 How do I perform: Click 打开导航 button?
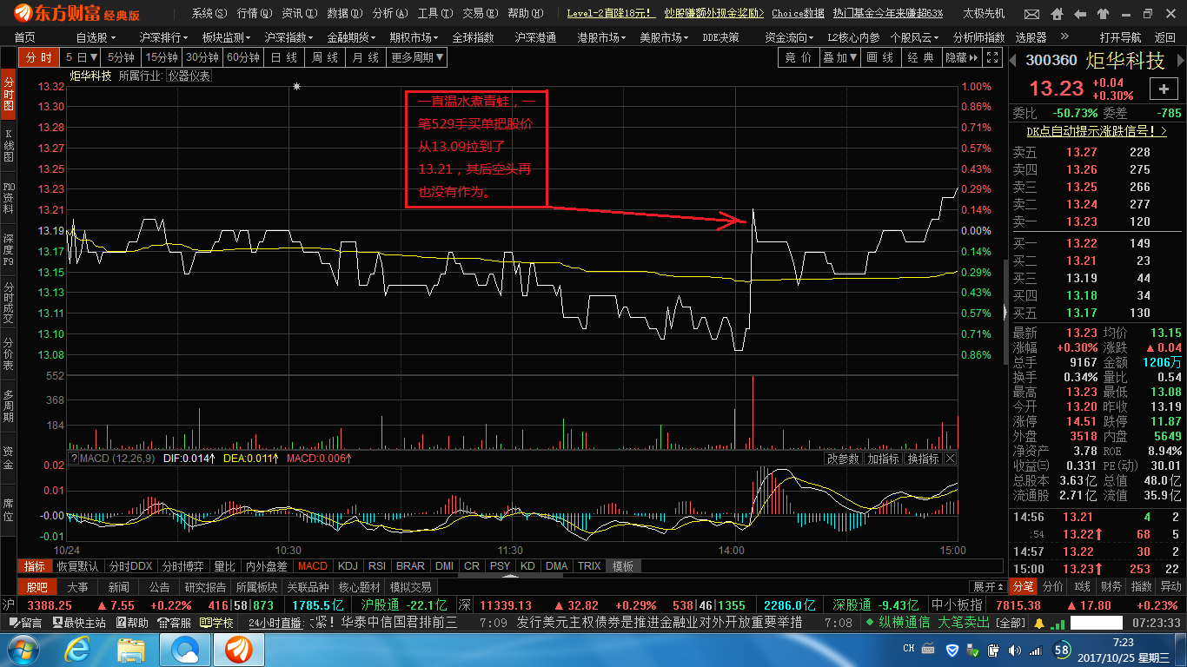click(x=1121, y=37)
